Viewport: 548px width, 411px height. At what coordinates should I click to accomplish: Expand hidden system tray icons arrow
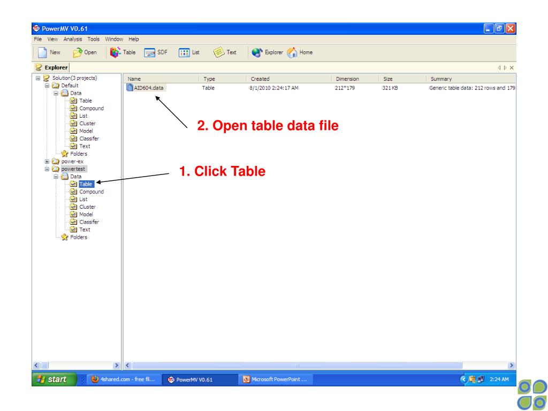463,379
